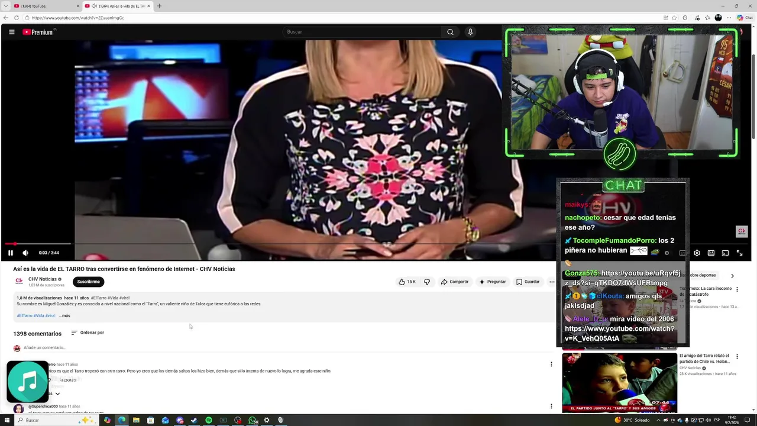Cast video to another screen
This screenshot has width=757, height=426.
(x=725, y=253)
